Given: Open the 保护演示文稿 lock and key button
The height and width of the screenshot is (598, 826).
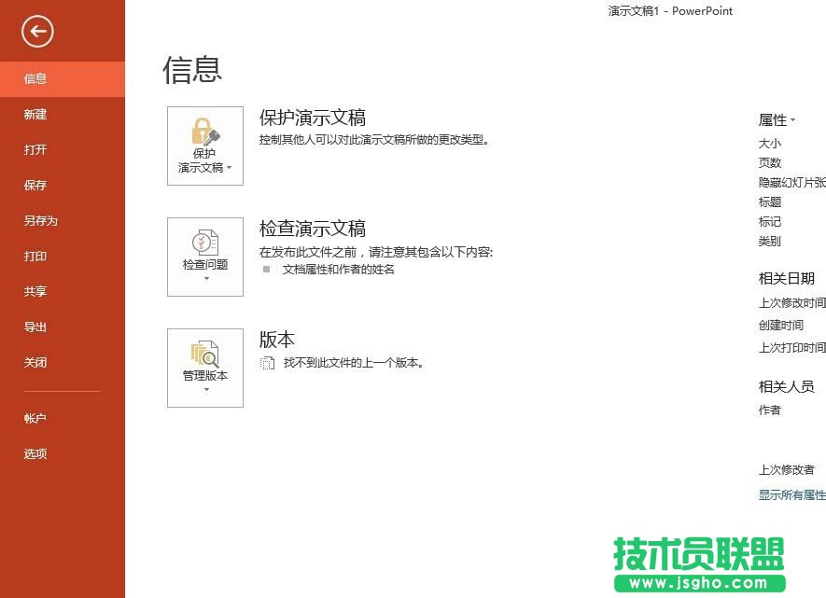Looking at the screenshot, I should 205,146.
